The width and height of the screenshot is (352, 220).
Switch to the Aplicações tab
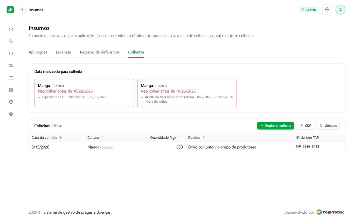(x=38, y=52)
